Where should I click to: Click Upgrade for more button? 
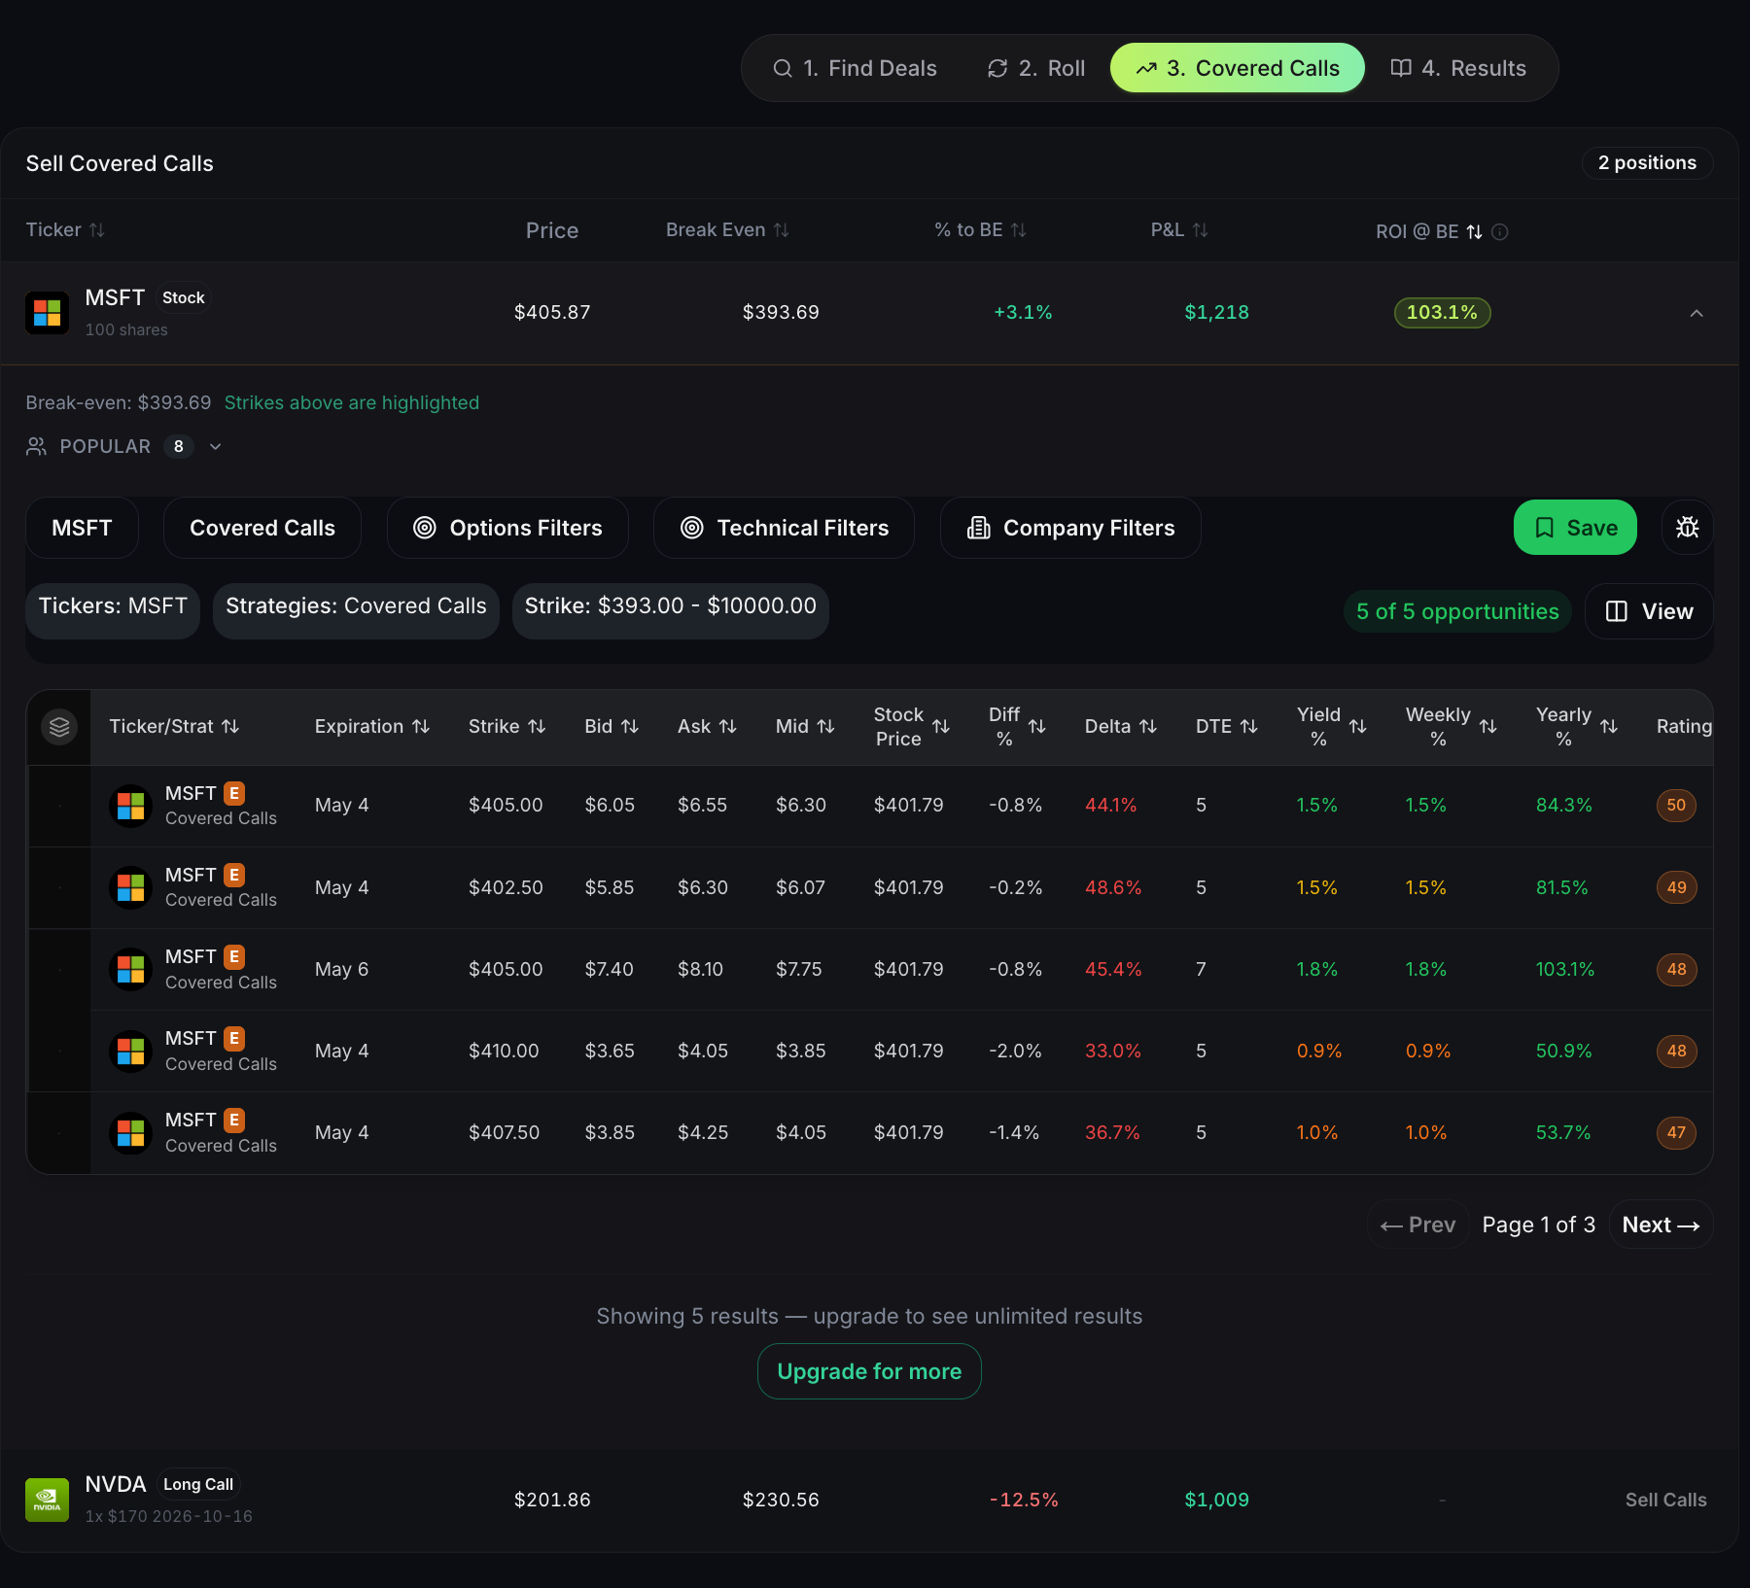[x=869, y=1371]
